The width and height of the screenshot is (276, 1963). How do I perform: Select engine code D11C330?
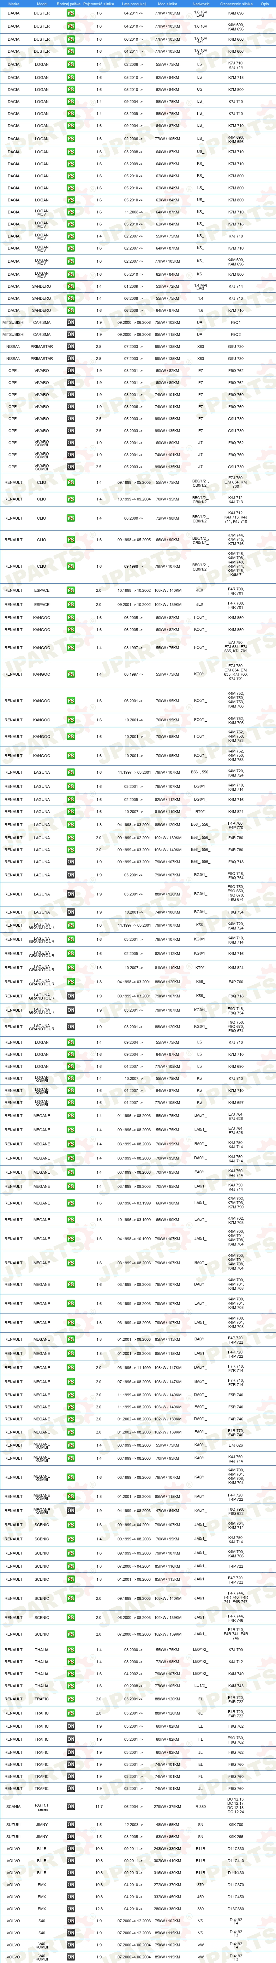point(236,1849)
